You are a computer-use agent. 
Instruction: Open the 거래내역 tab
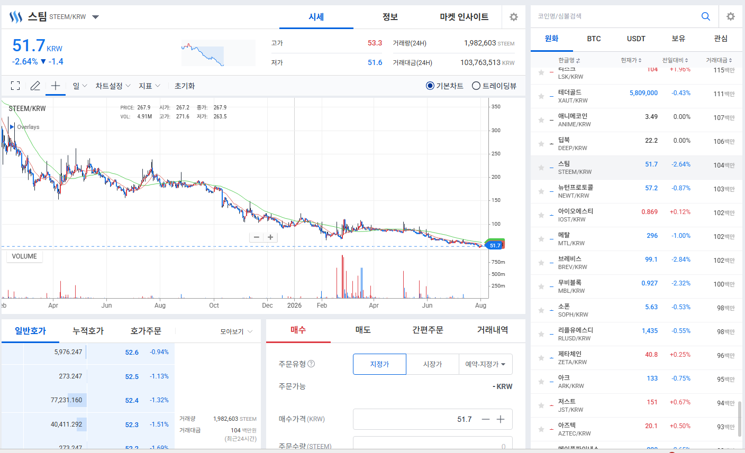pyautogui.click(x=493, y=330)
